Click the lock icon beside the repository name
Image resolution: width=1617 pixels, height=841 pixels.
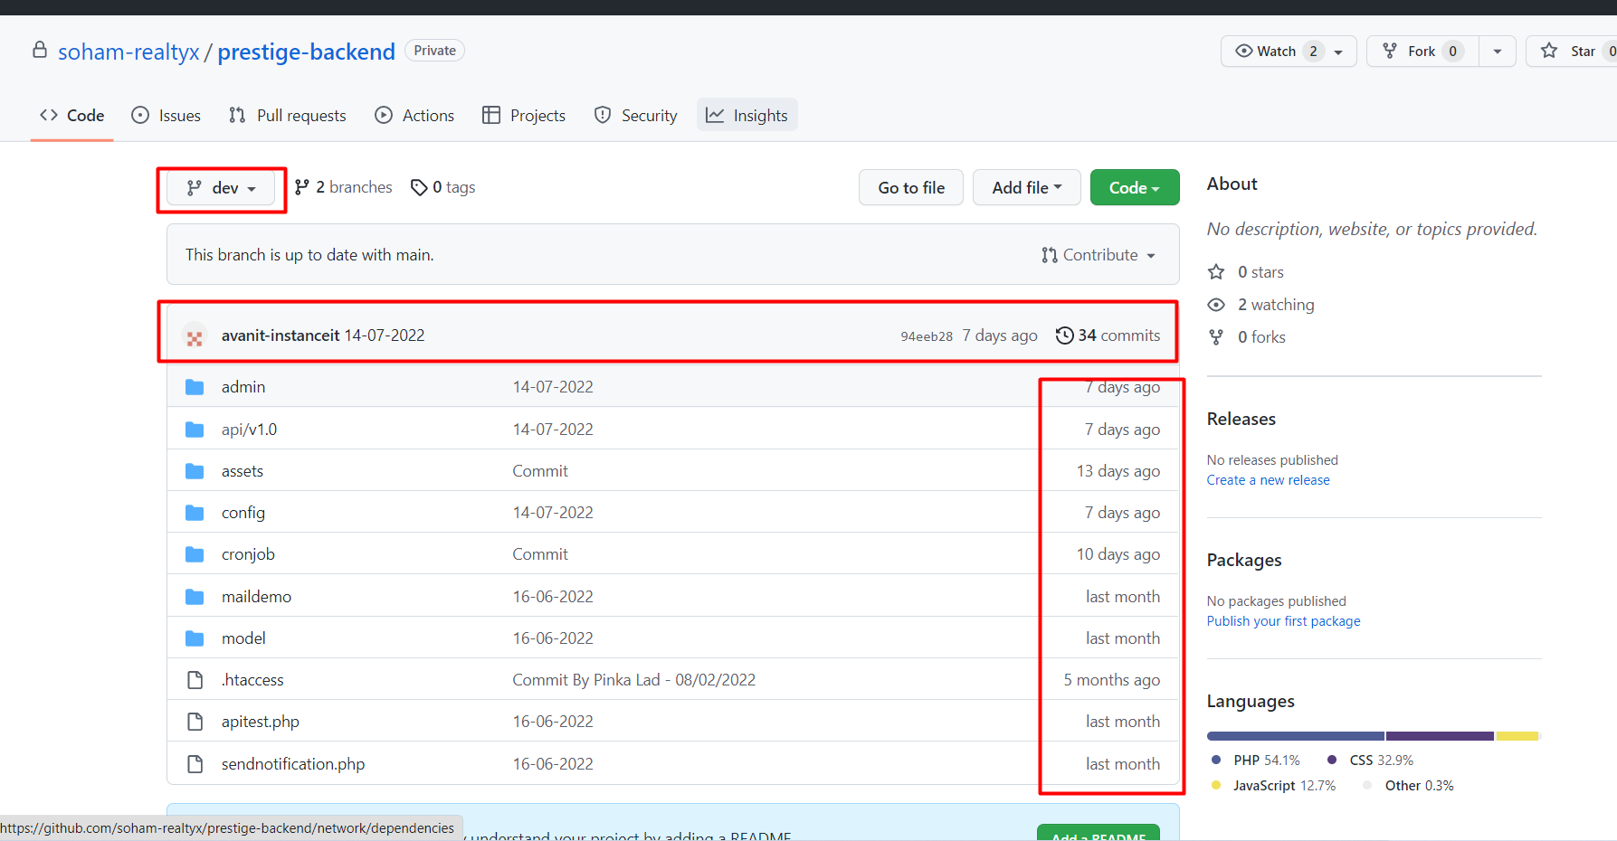[40, 50]
